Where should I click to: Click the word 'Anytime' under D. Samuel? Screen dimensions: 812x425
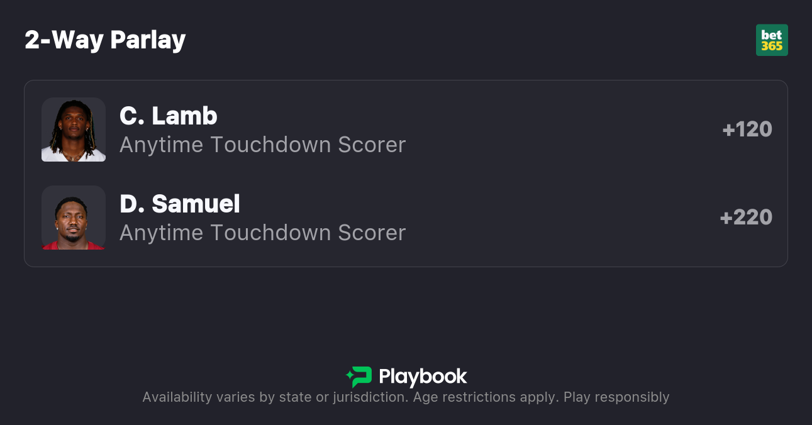[x=161, y=233]
